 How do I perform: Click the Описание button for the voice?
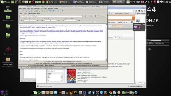click(x=91, y=16)
